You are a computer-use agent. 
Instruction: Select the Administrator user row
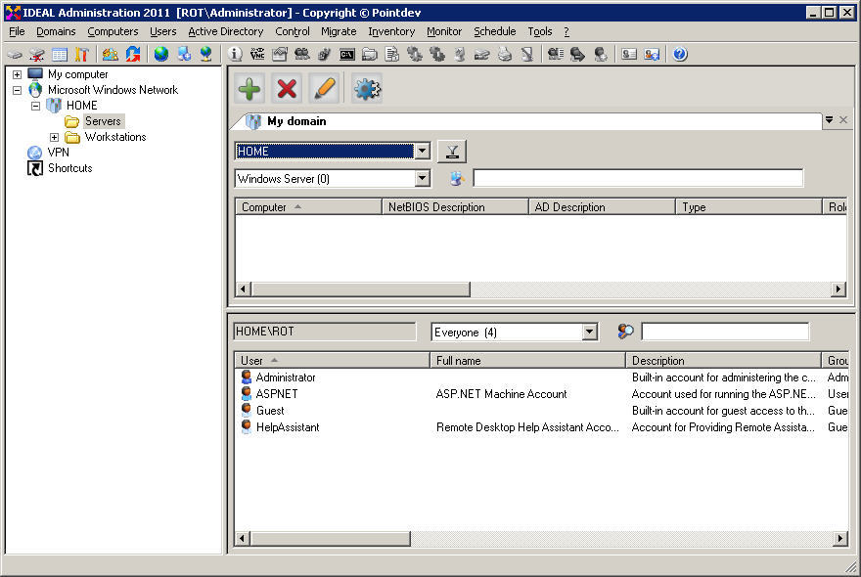[541, 377]
